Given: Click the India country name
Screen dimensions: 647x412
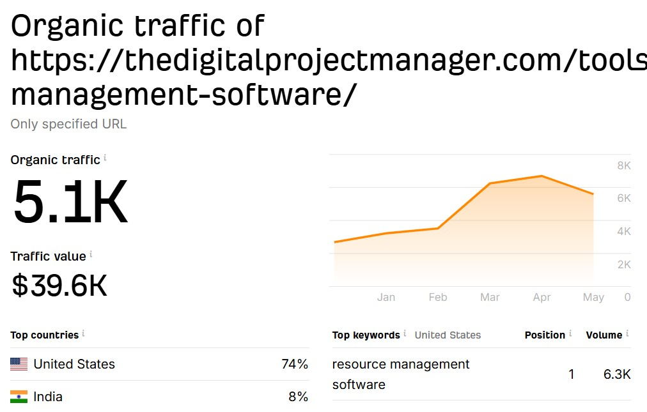Looking at the screenshot, I should (x=48, y=397).
